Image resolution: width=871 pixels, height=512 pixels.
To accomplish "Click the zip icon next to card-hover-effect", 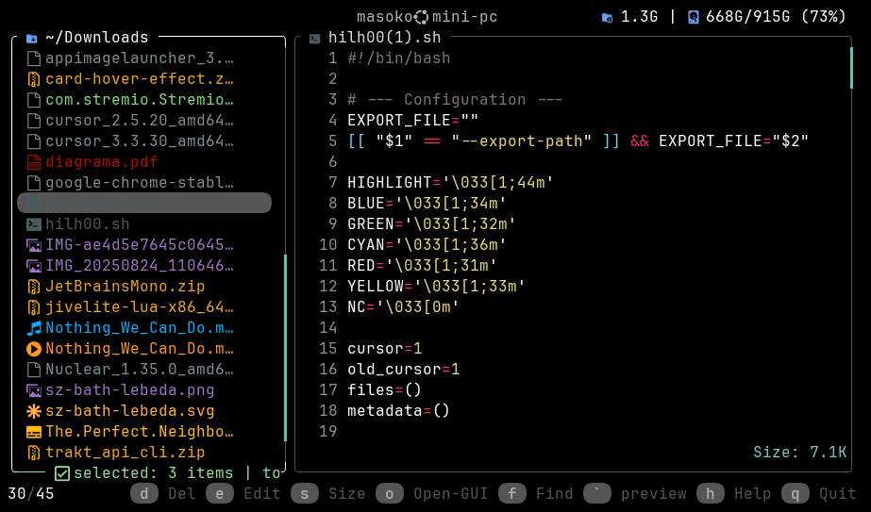I will click(33, 79).
